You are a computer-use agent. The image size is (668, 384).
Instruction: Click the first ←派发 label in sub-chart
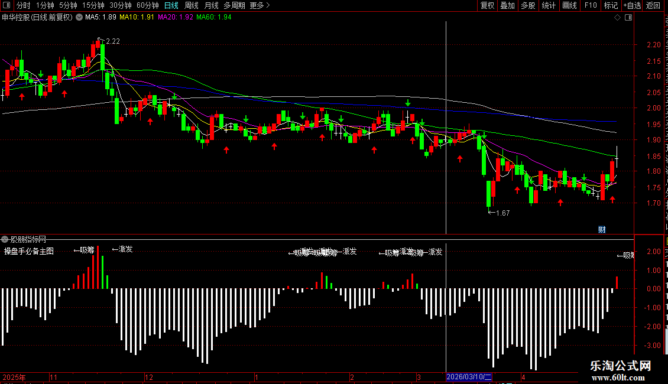point(122,249)
